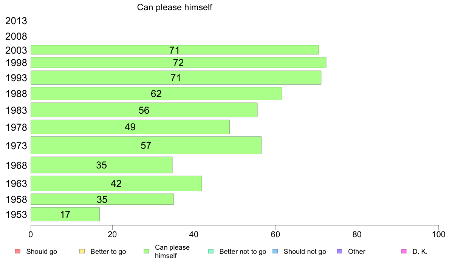The height and width of the screenshot is (278, 449).
Task: Click the 100 tick on x-axis
Action: (x=438, y=235)
